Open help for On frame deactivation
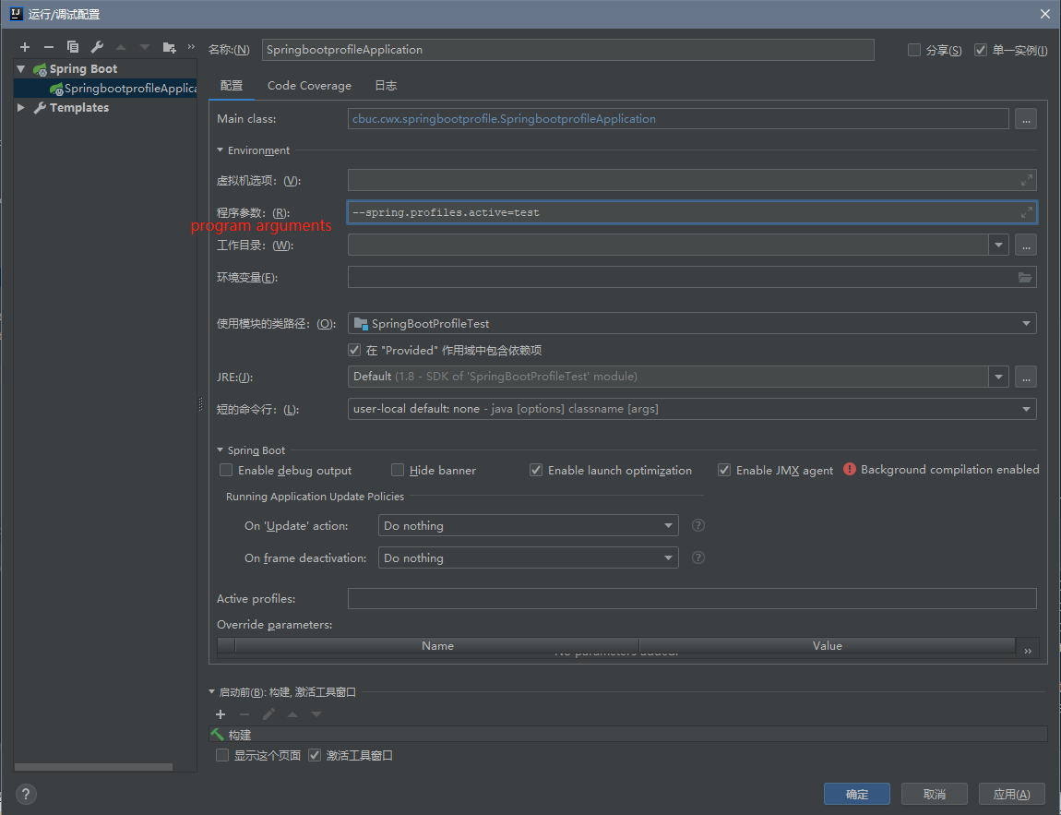This screenshot has width=1061, height=815. 698,557
